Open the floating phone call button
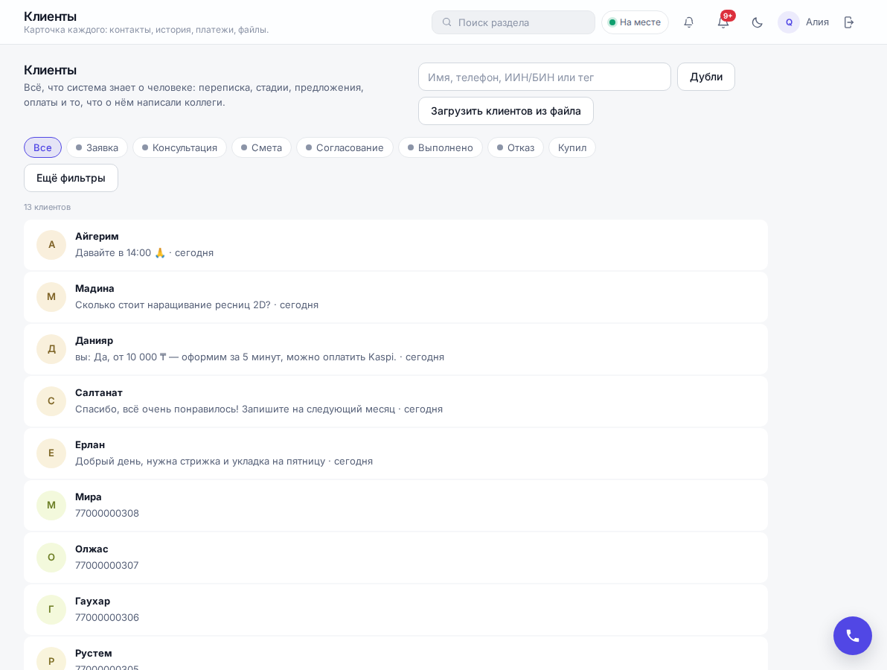The width and height of the screenshot is (887, 670). tap(852, 636)
